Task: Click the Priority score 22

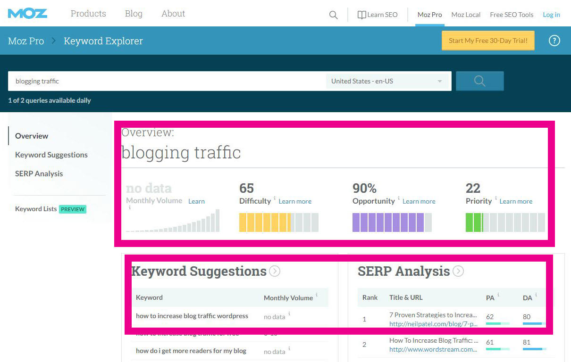Action: (473, 189)
